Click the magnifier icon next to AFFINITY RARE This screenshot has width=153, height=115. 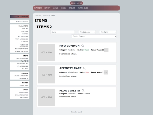coord(84,68)
